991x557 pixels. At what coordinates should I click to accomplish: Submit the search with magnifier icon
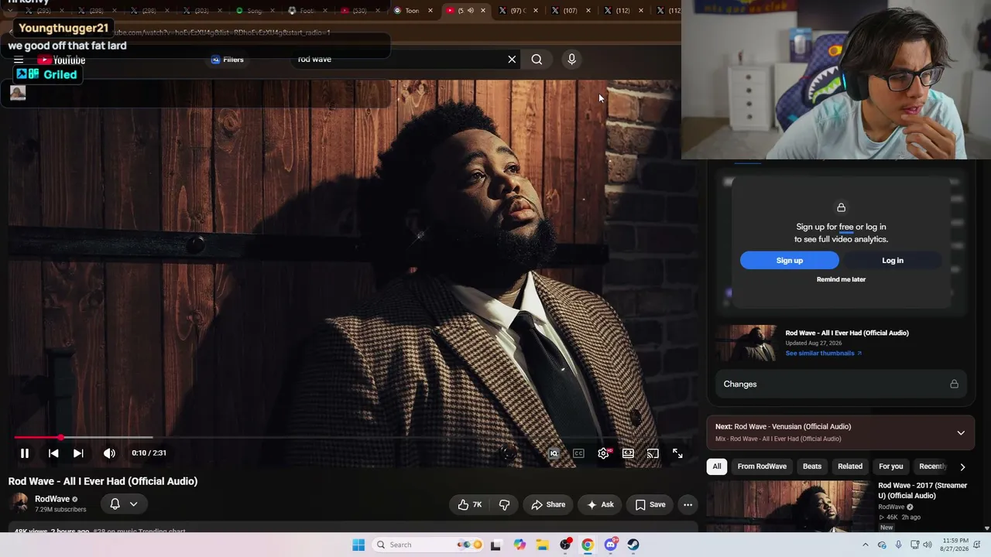click(537, 60)
